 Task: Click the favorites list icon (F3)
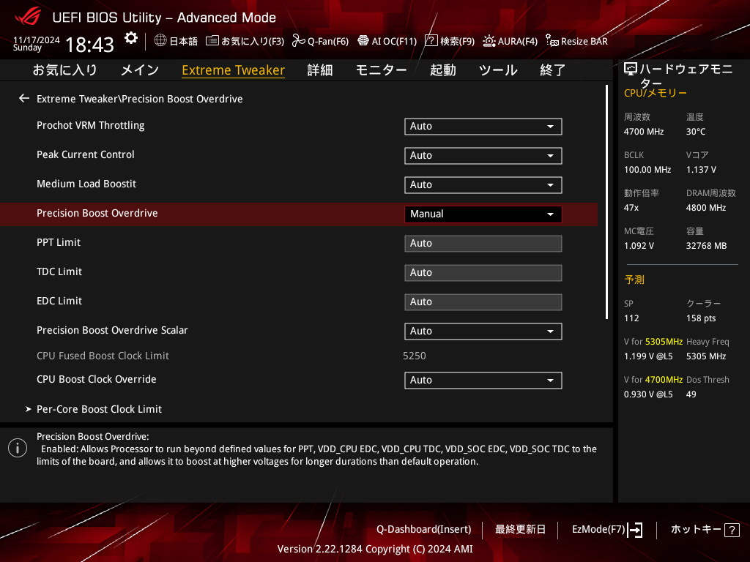point(212,41)
